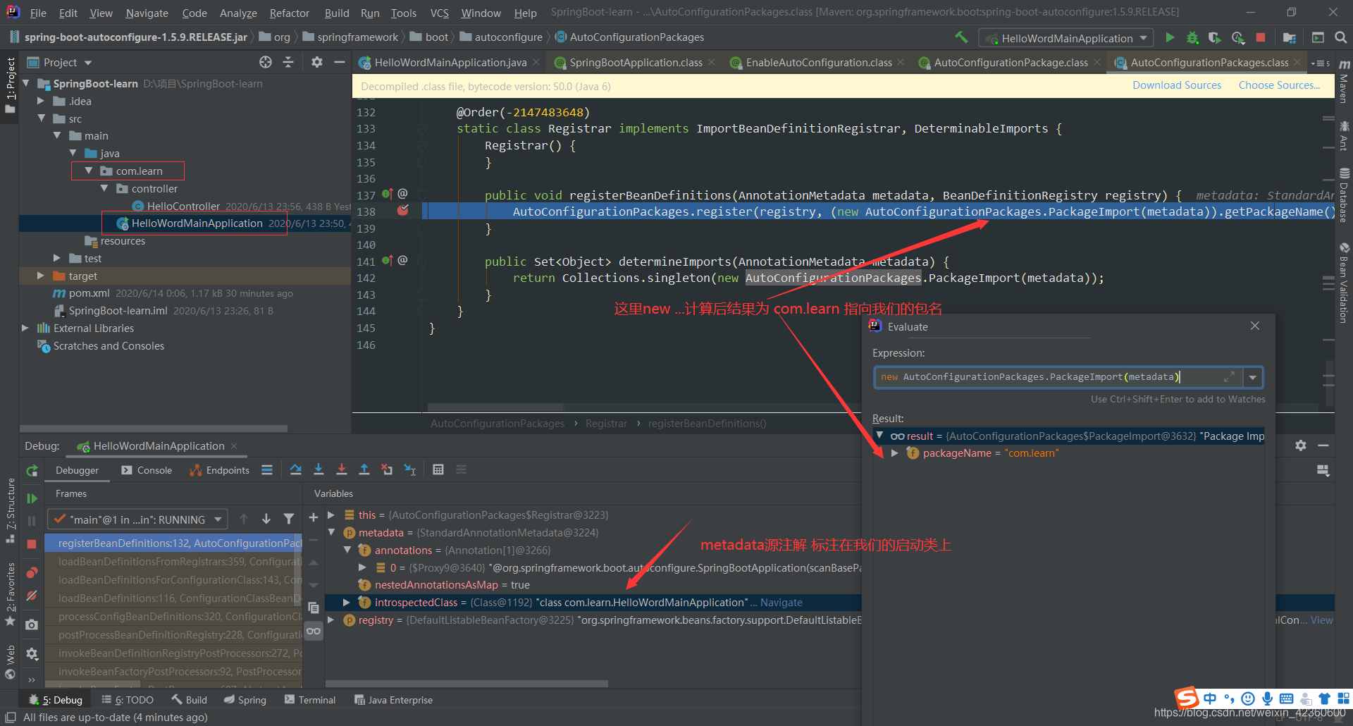Image resolution: width=1353 pixels, height=726 pixels.
Task: Open Search Everywhere magnifier icon
Action: point(1341,37)
